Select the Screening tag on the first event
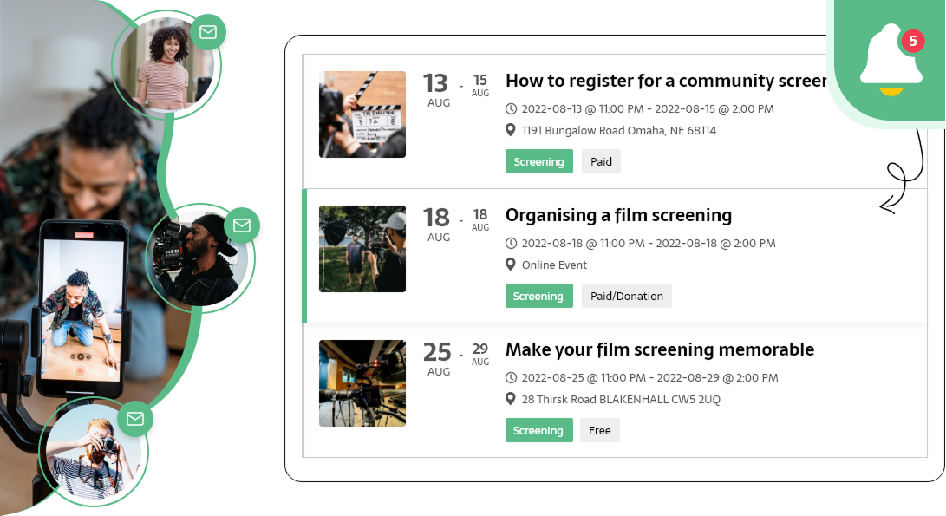 [x=538, y=161]
